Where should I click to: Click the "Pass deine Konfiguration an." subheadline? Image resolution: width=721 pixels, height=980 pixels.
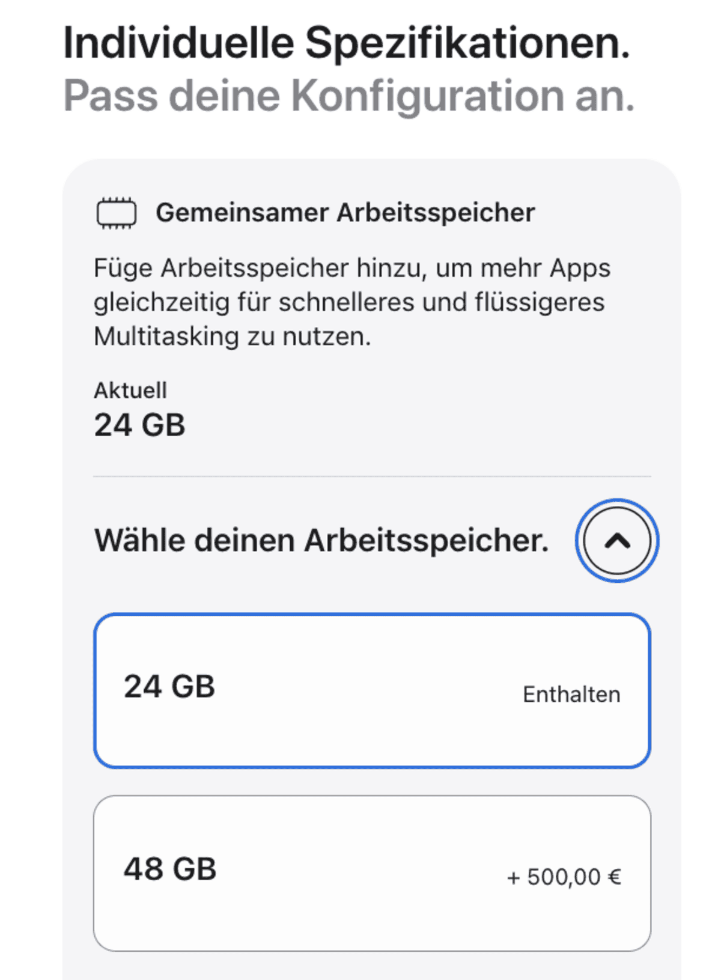coord(348,96)
